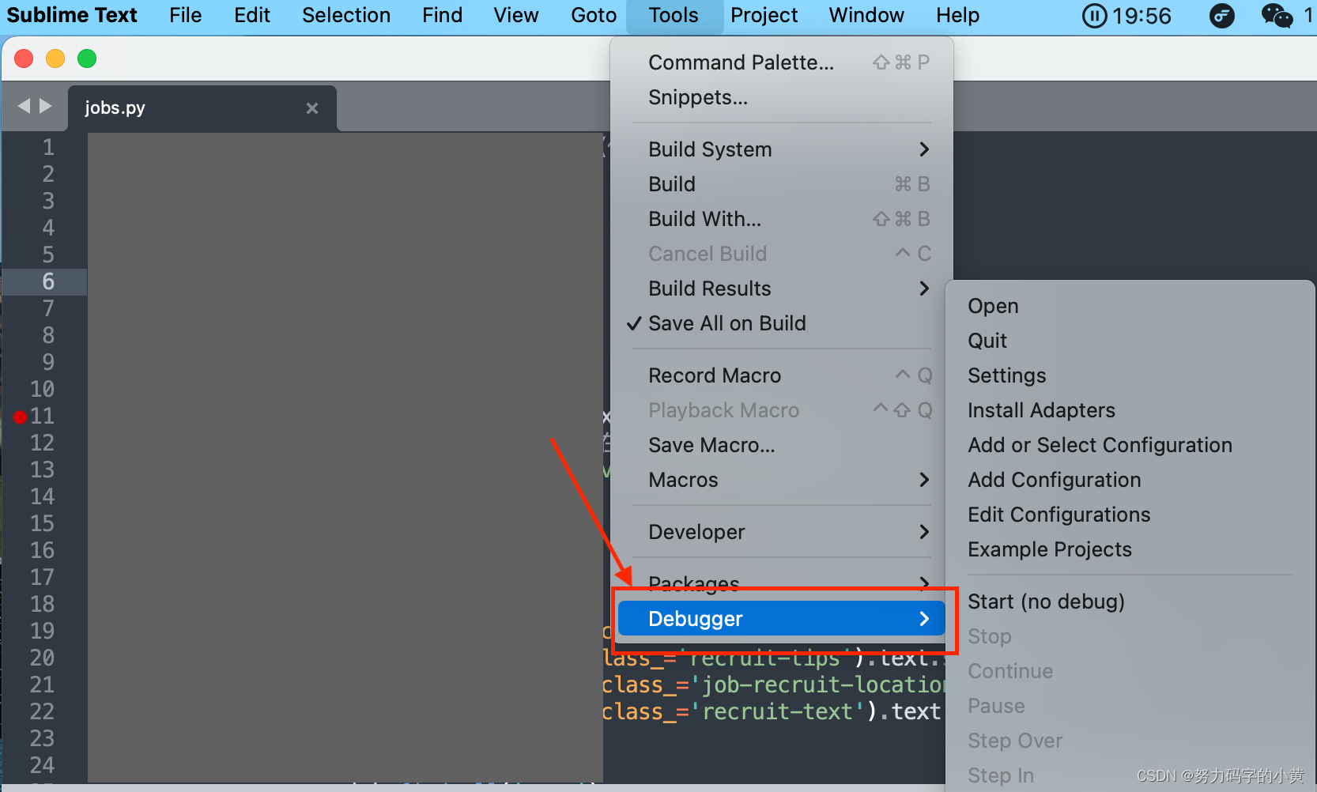Choose Command Palette… from Tools menu
Image resolution: width=1317 pixels, height=792 pixels.
pyautogui.click(x=782, y=62)
